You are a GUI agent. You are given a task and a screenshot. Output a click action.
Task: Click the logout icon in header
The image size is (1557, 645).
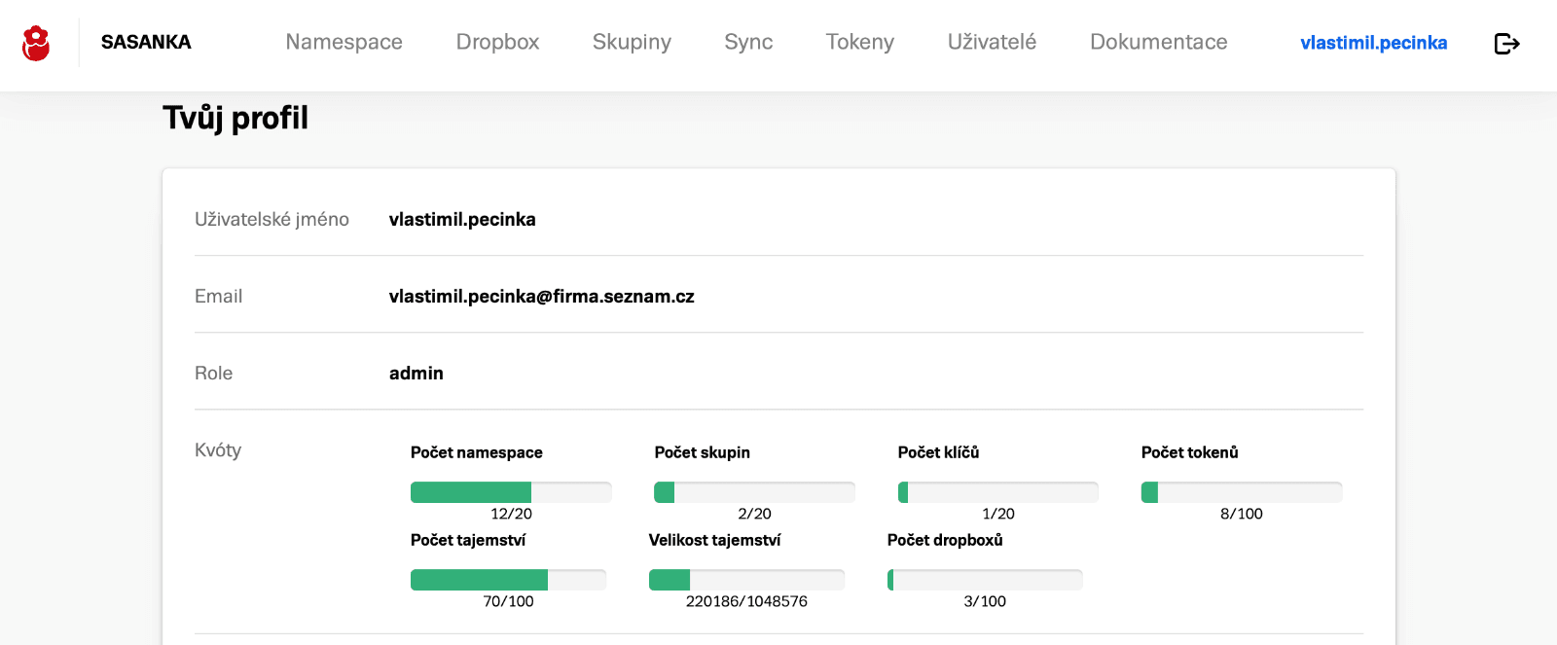coord(1506,44)
